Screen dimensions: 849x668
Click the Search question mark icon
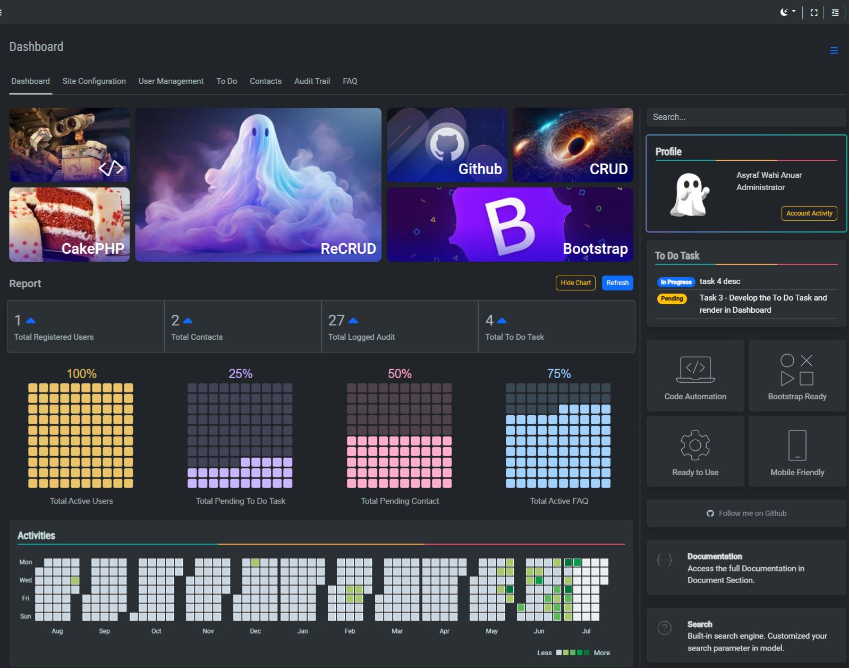pyautogui.click(x=664, y=628)
